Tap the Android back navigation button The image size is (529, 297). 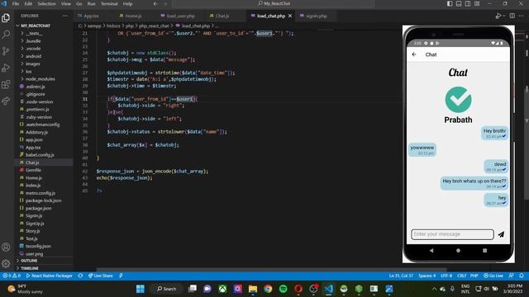[x=431, y=251]
